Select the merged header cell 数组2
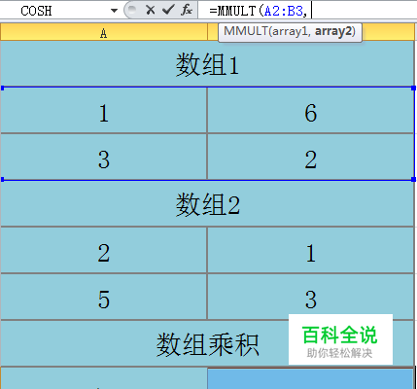417x389 pixels. pos(207,203)
